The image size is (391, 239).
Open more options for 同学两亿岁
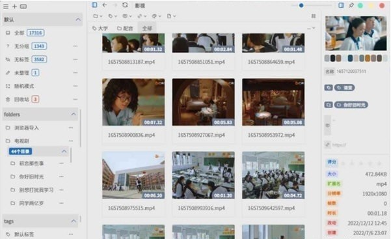61,203
